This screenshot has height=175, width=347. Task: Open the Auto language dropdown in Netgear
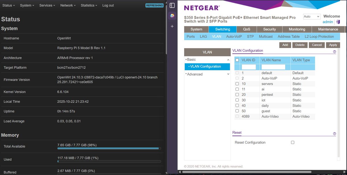(x=312, y=17)
